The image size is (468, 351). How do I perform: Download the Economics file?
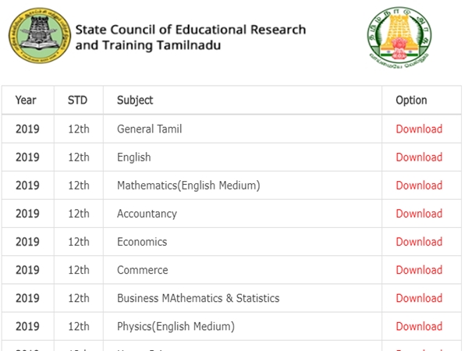[x=419, y=242]
